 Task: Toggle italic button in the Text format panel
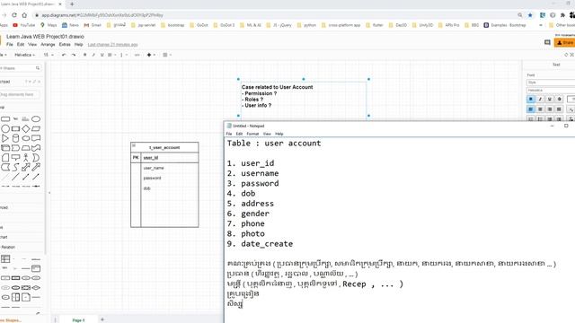pyautogui.click(x=540, y=100)
